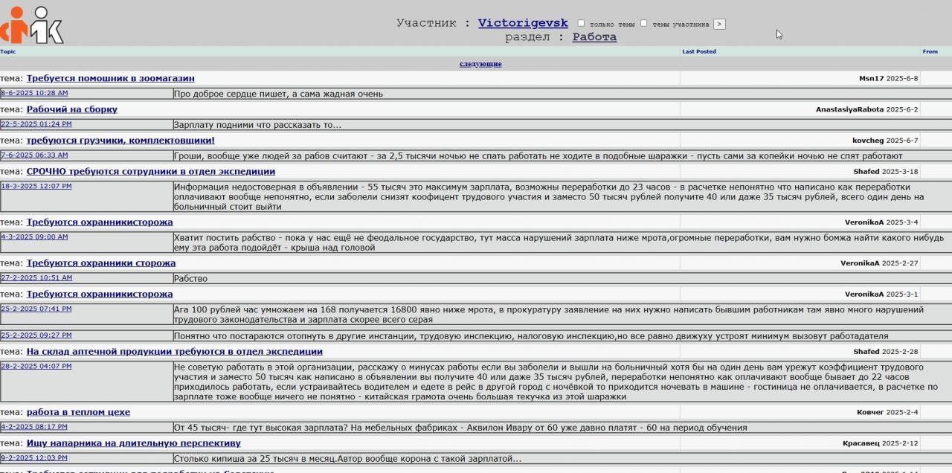Click the last poster name "Ковчег"
Viewport: 952px width, 473px height.
click(870, 412)
